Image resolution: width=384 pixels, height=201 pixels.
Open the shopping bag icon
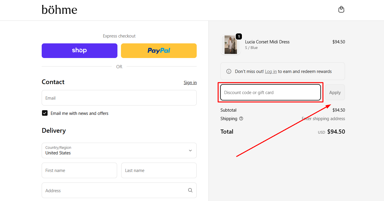pyautogui.click(x=341, y=9)
